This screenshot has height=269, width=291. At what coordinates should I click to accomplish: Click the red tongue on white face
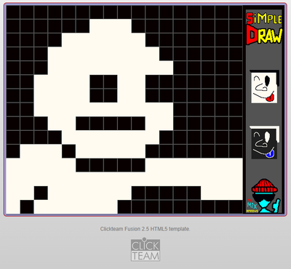(x=270, y=97)
